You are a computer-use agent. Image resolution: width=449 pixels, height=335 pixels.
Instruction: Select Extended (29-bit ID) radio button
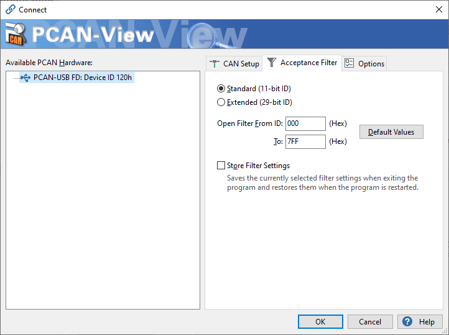tap(221, 102)
